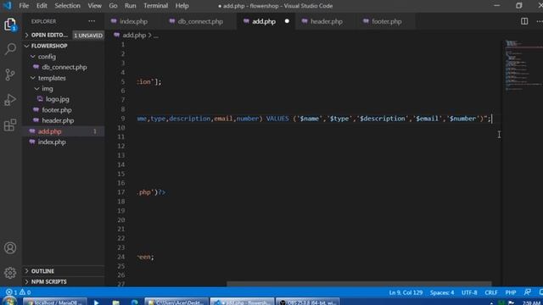Change language mode via PHP entry

click(x=511, y=292)
